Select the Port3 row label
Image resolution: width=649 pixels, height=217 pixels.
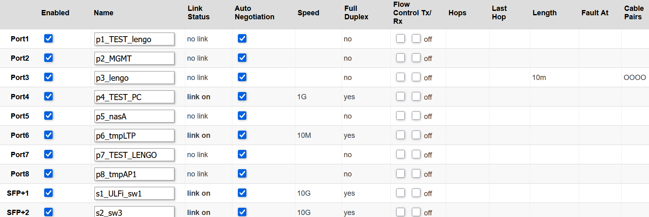tap(20, 78)
